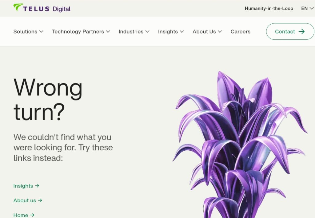Follow the Humanity-in-the-Loop link
The width and height of the screenshot is (315, 218).
click(x=269, y=8)
